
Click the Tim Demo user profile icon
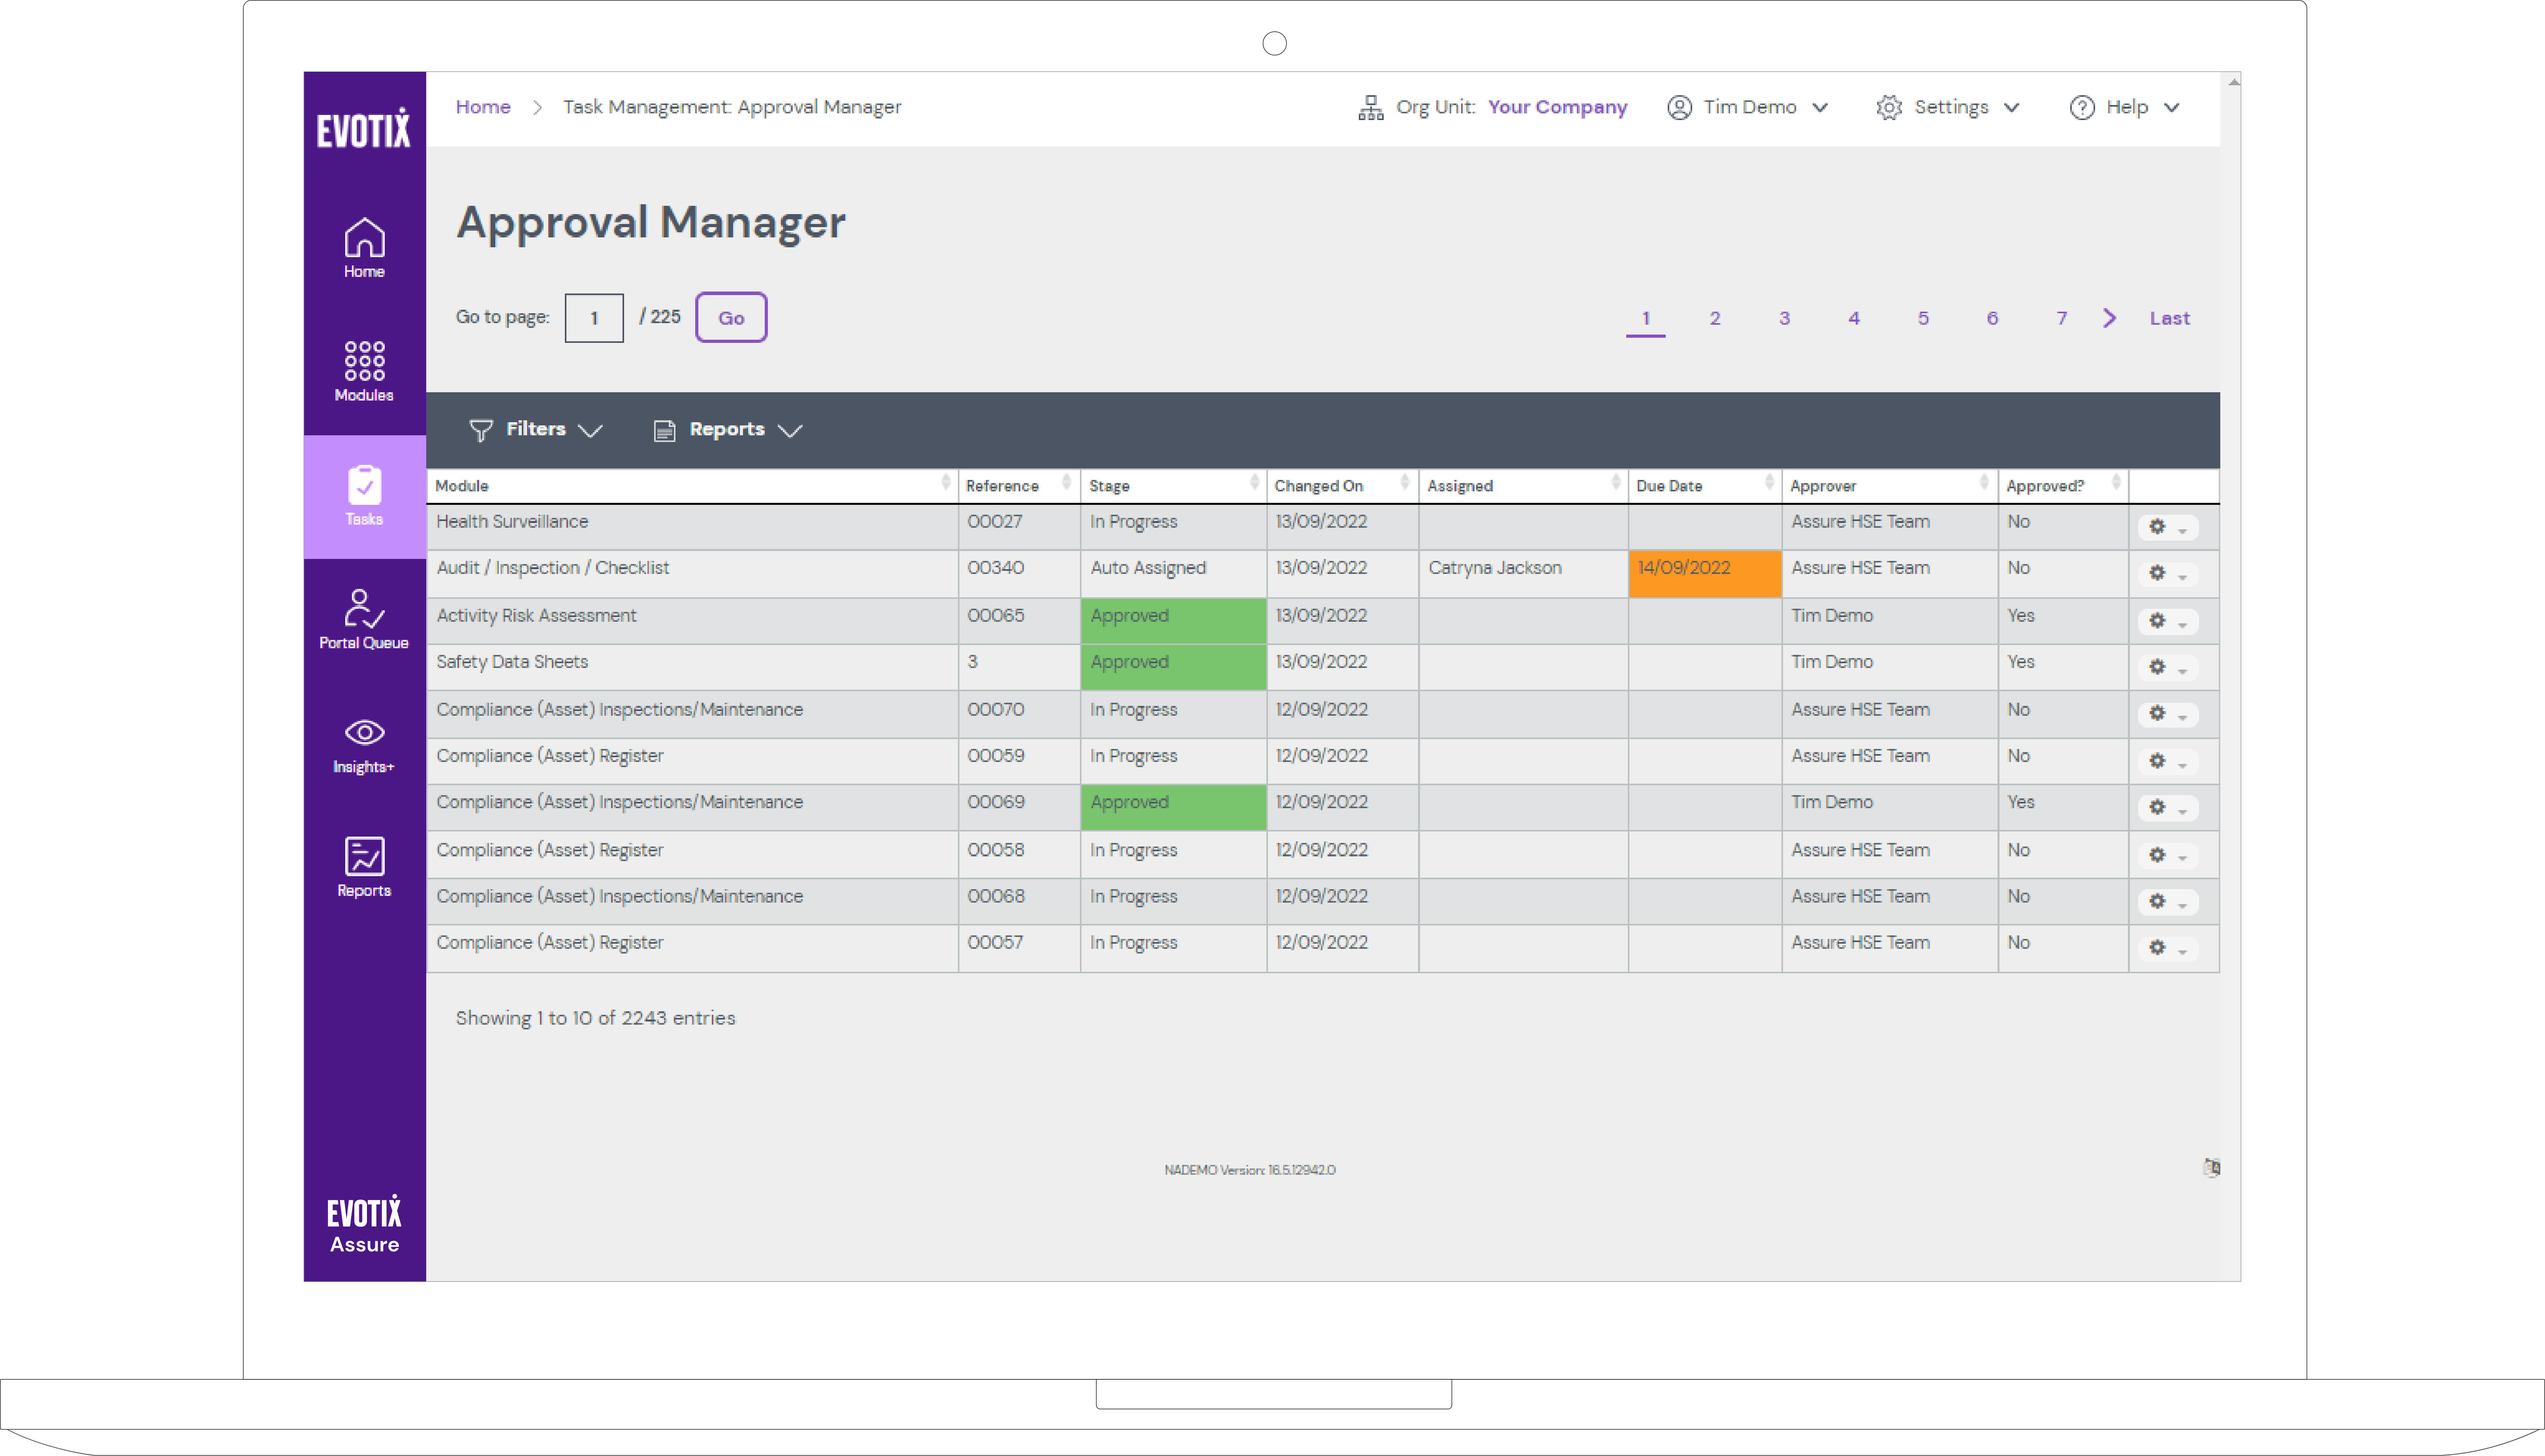pyautogui.click(x=1679, y=107)
